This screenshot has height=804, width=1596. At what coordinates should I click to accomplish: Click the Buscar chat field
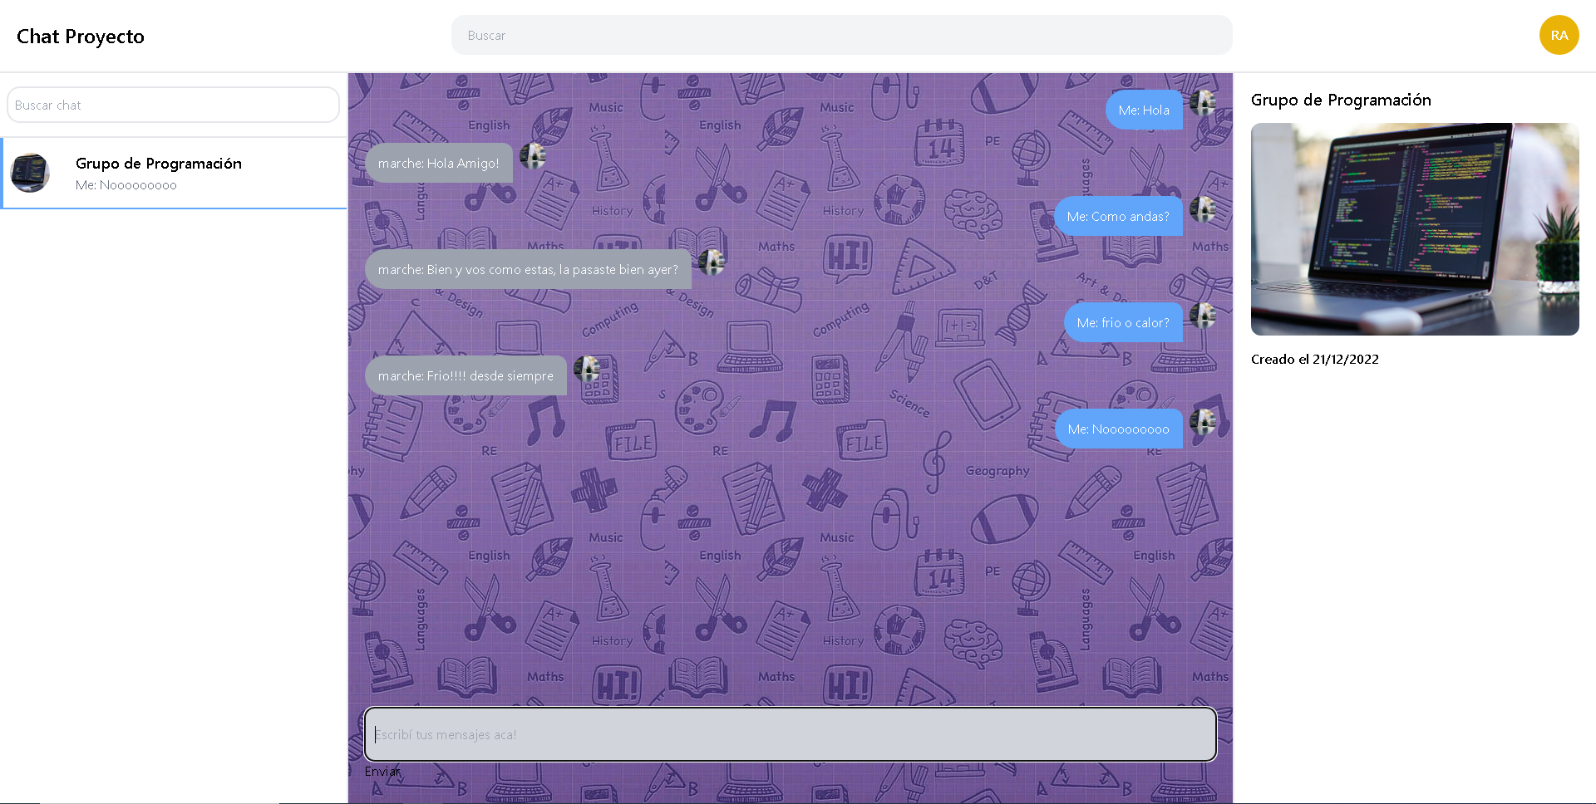tap(172, 105)
